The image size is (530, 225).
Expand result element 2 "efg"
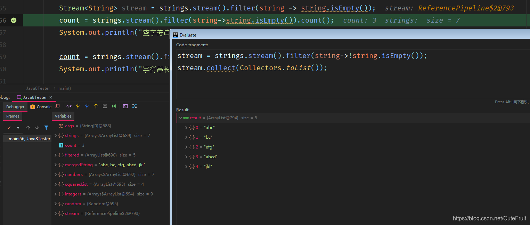pyautogui.click(x=186, y=147)
